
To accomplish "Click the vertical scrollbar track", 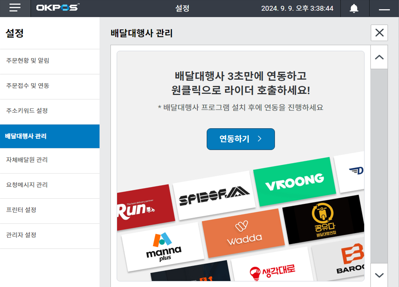I will (379, 167).
